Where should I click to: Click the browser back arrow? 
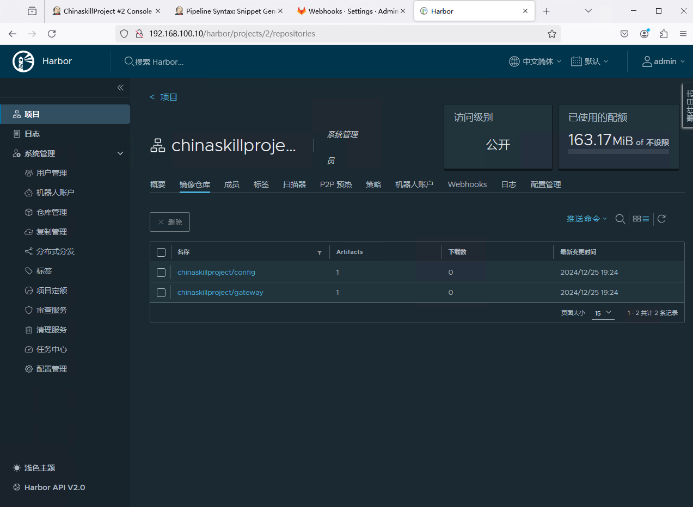13,34
